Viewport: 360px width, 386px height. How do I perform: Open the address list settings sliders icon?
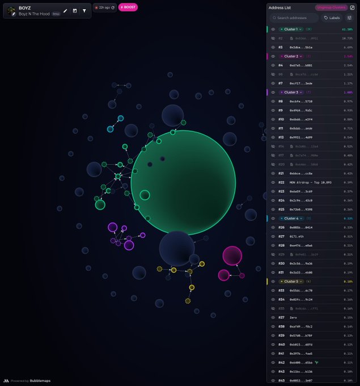point(349,18)
